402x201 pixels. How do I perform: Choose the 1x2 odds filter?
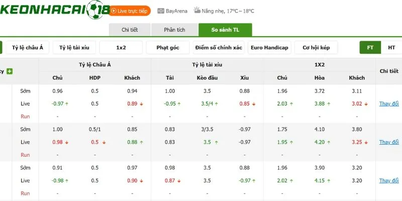point(121,48)
